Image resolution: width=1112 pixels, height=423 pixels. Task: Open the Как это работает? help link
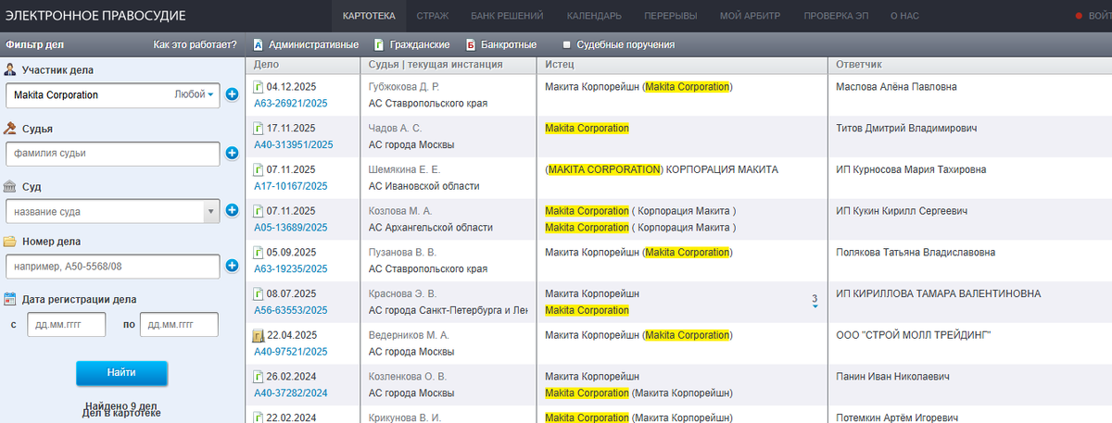195,44
